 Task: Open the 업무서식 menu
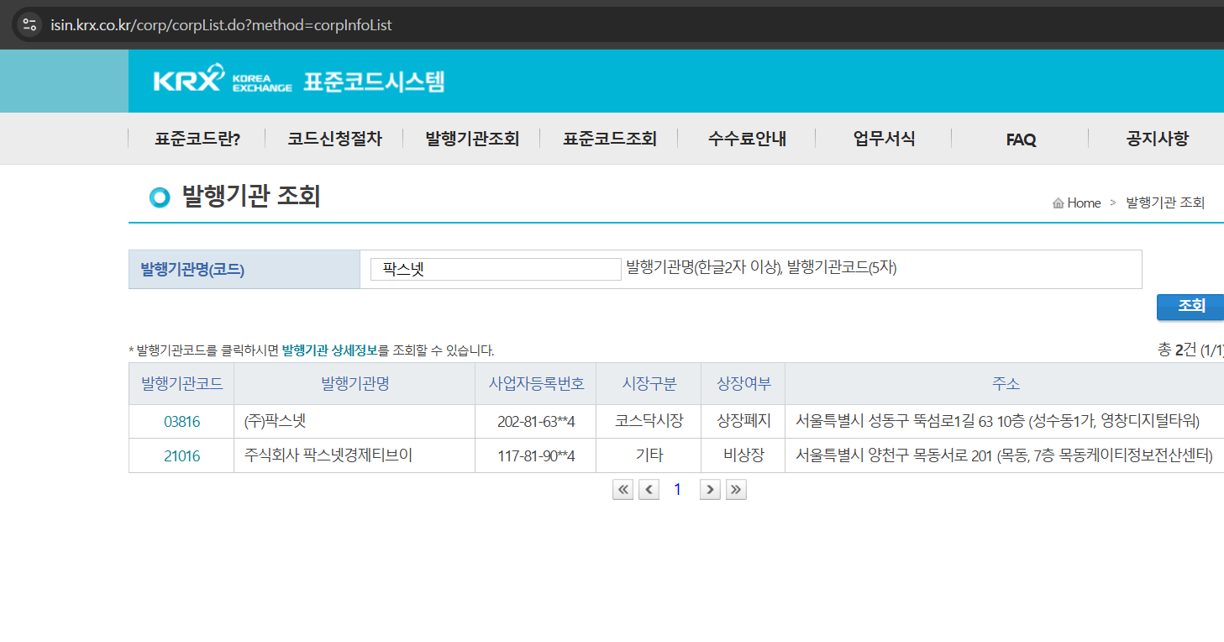coord(884,139)
